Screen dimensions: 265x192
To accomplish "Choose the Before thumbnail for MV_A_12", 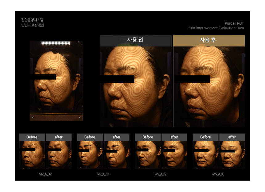I will 148,154.
